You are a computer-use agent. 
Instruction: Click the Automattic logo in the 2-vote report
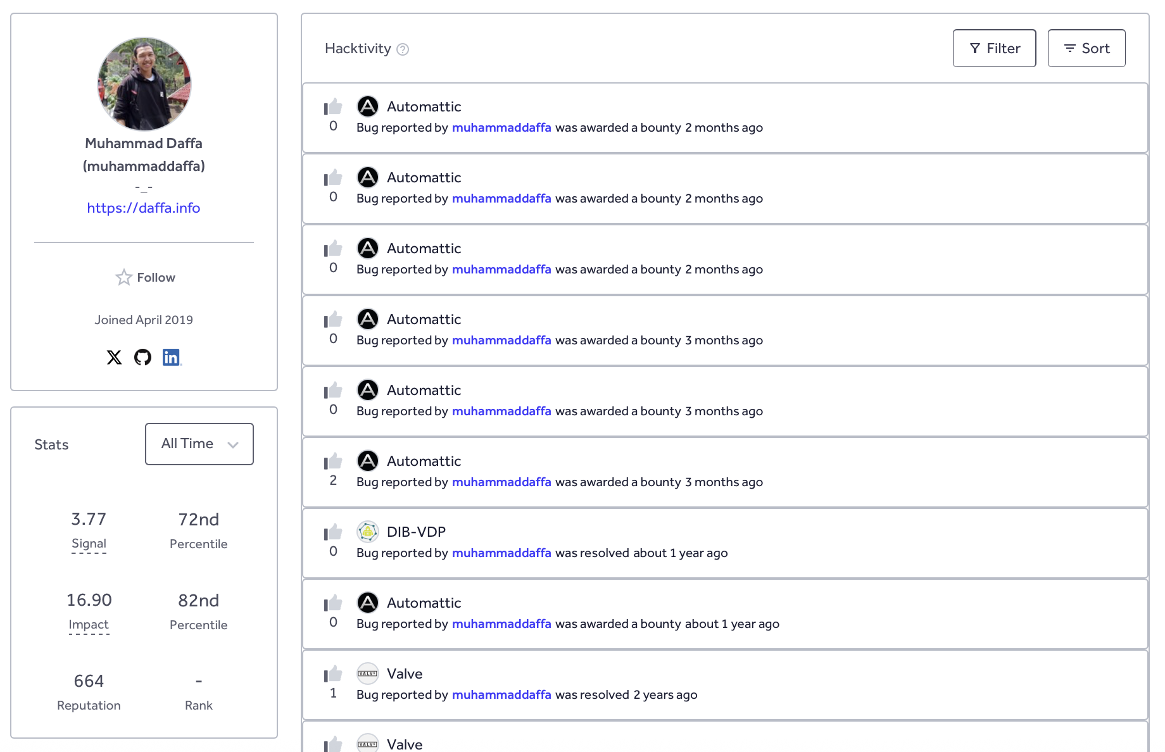coord(368,461)
